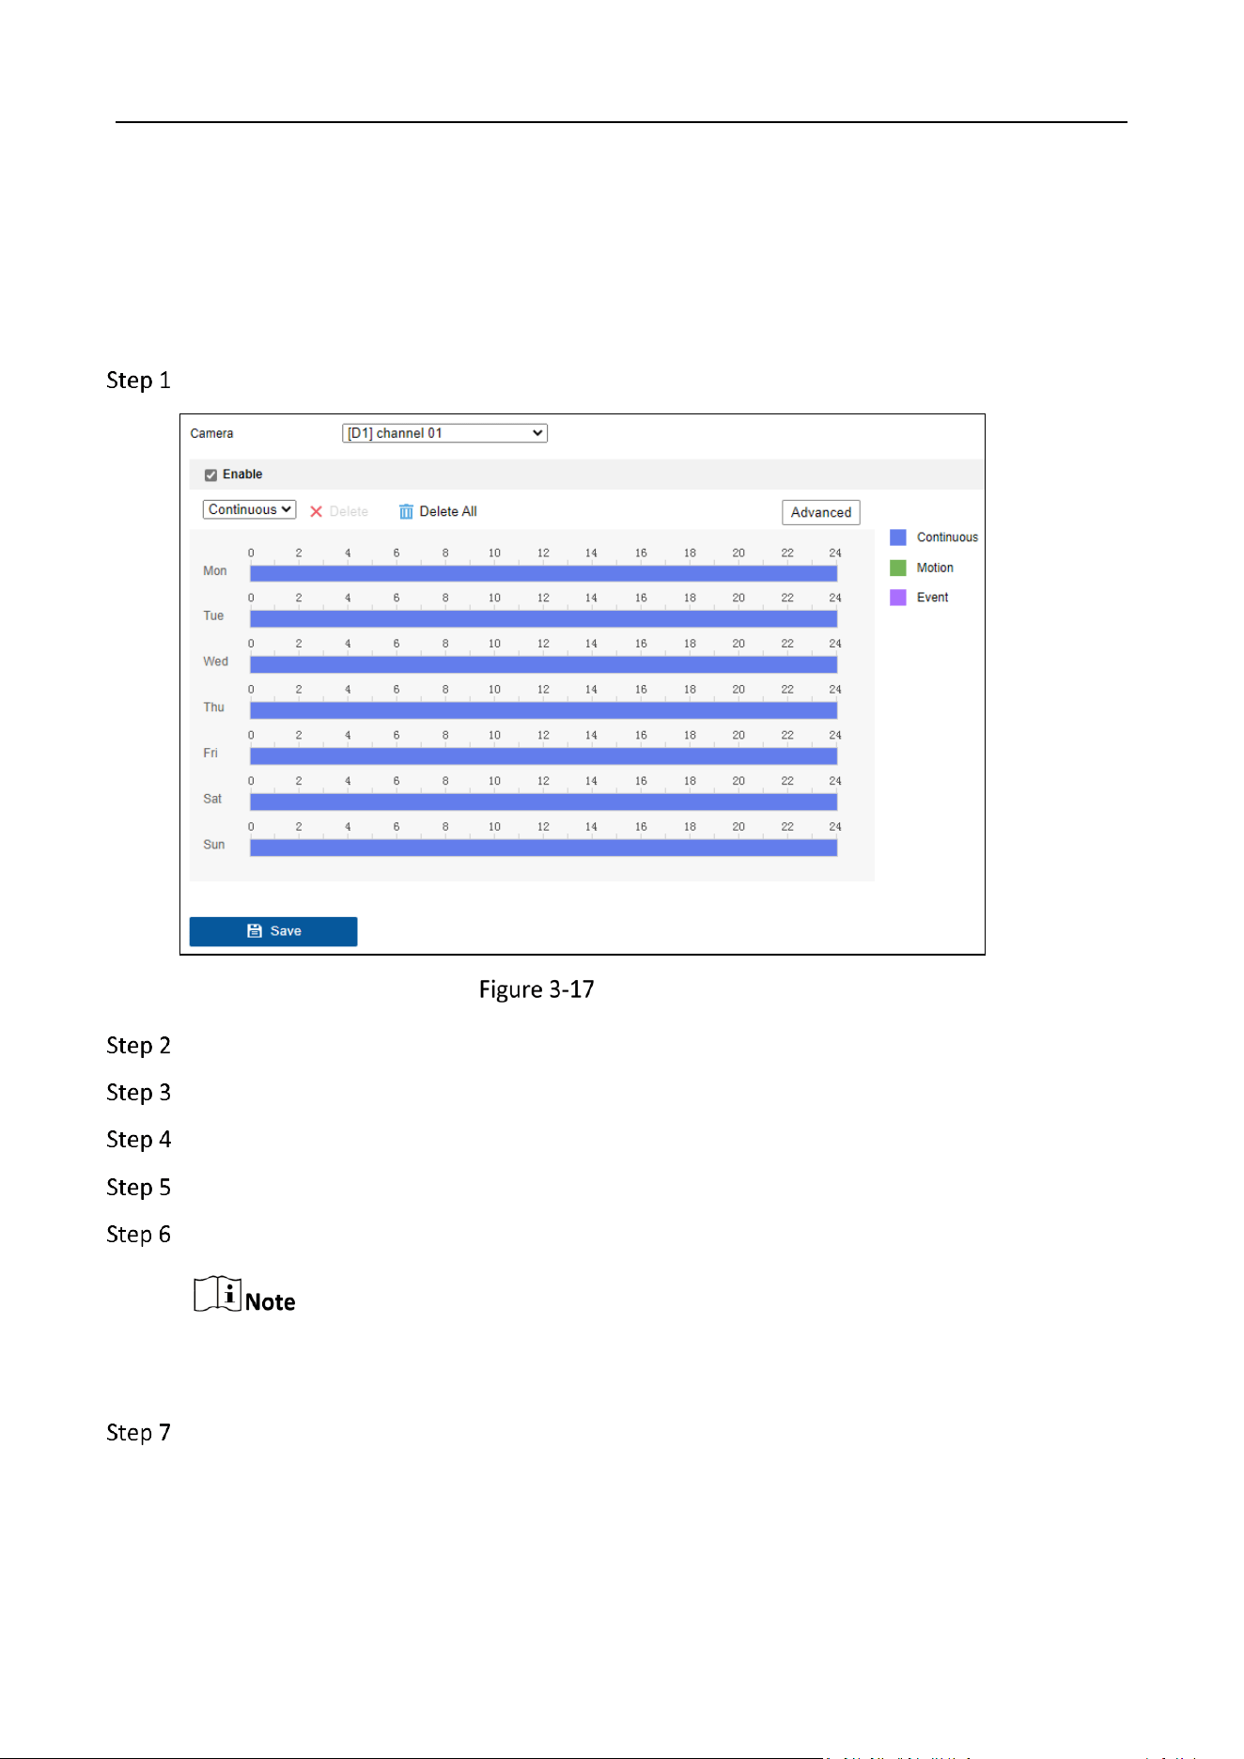Click the Thu day label
The image size is (1244, 1759).
(214, 708)
